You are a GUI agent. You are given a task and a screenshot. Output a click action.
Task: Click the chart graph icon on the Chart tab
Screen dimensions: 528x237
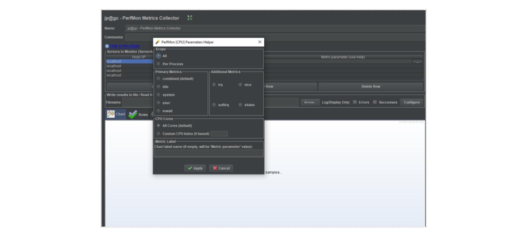pyautogui.click(x=111, y=114)
